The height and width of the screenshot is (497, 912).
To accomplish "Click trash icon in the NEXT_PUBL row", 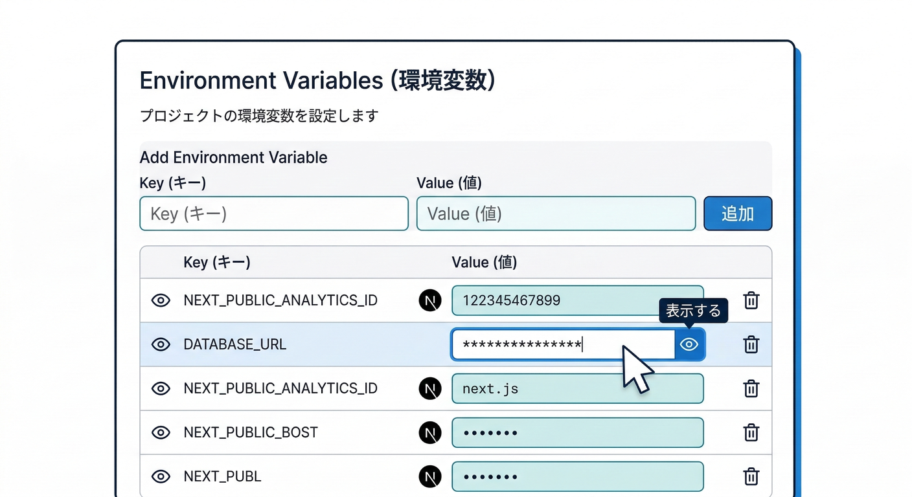I will coord(751,476).
